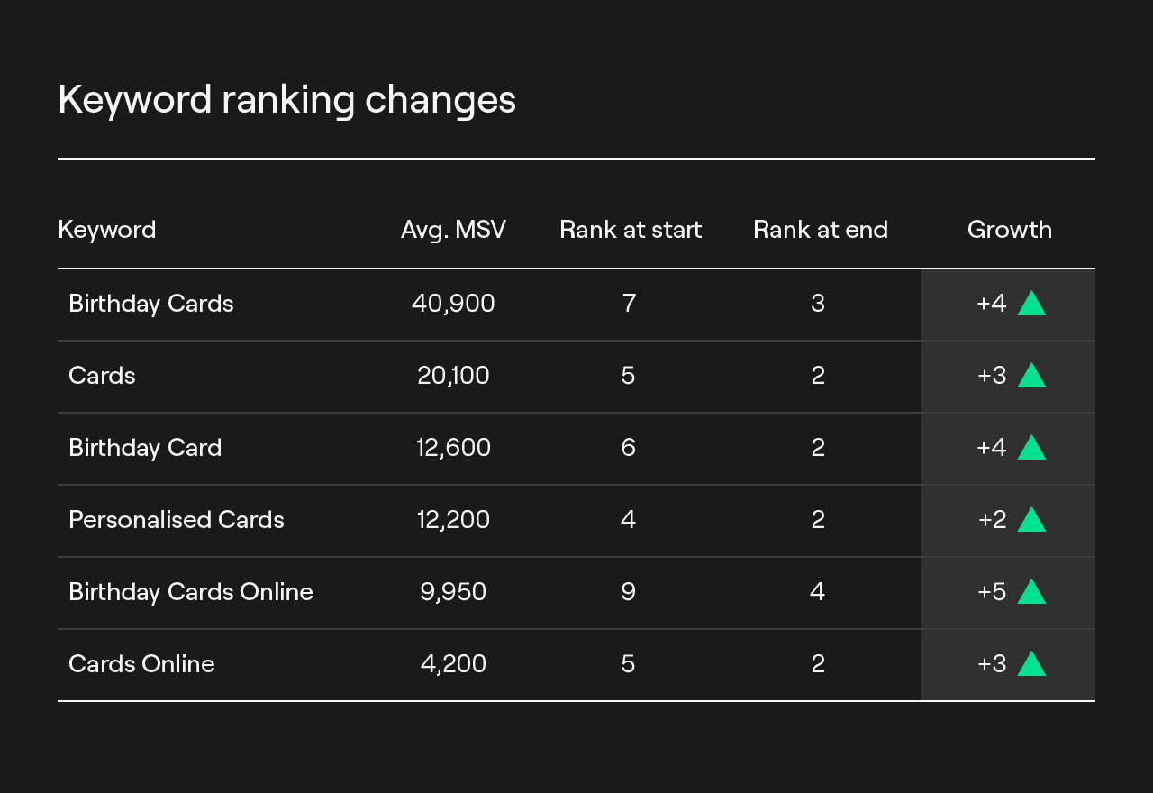This screenshot has width=1153, height=793.
Task: Select the Cards Online keyword cell
Action: 141,664
